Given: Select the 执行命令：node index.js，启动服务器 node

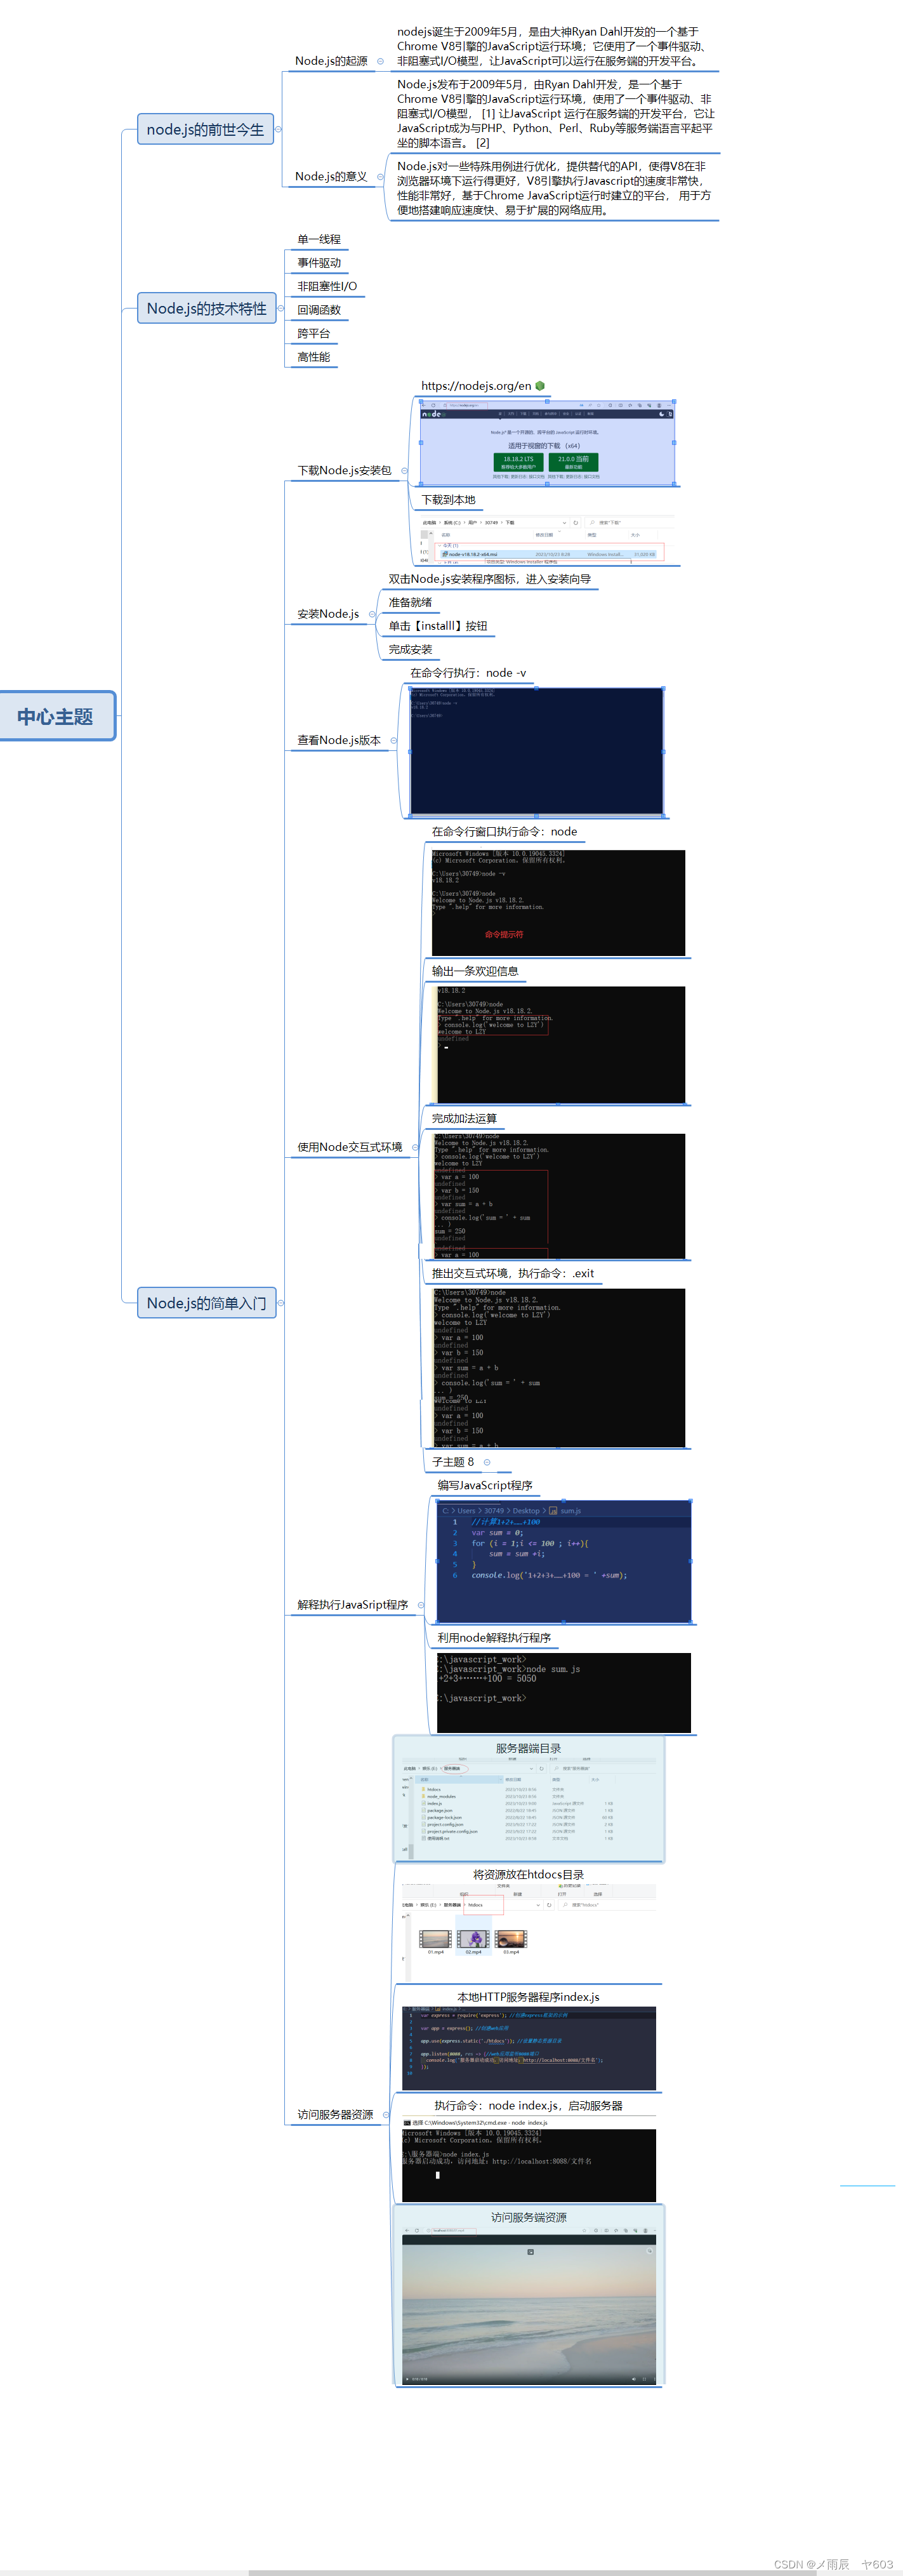Looking at the screenshot, I should (x=528, y=2106).
